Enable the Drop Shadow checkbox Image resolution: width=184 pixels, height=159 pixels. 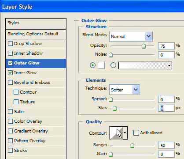point(10,44)
